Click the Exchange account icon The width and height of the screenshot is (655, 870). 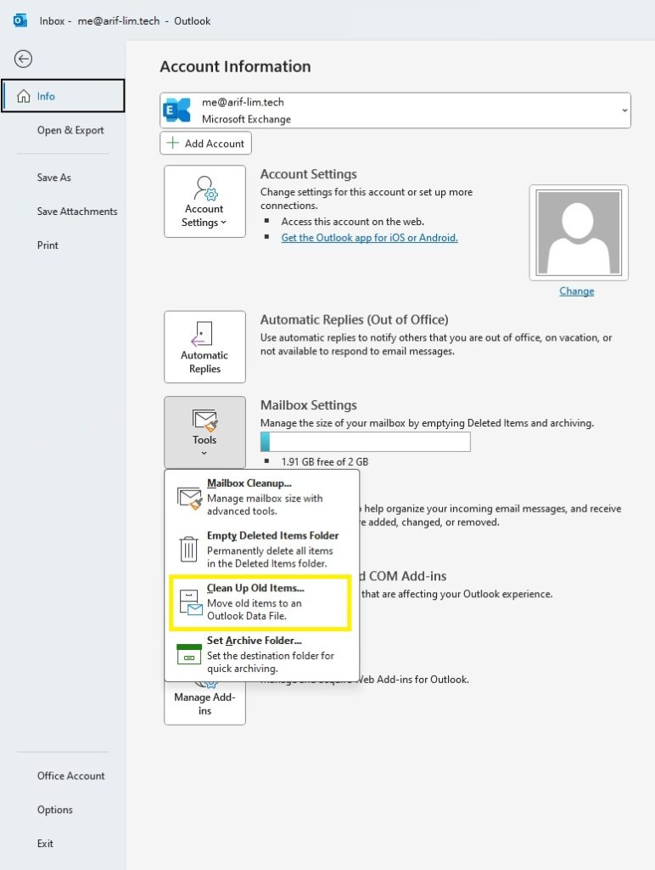coord(177,110)
